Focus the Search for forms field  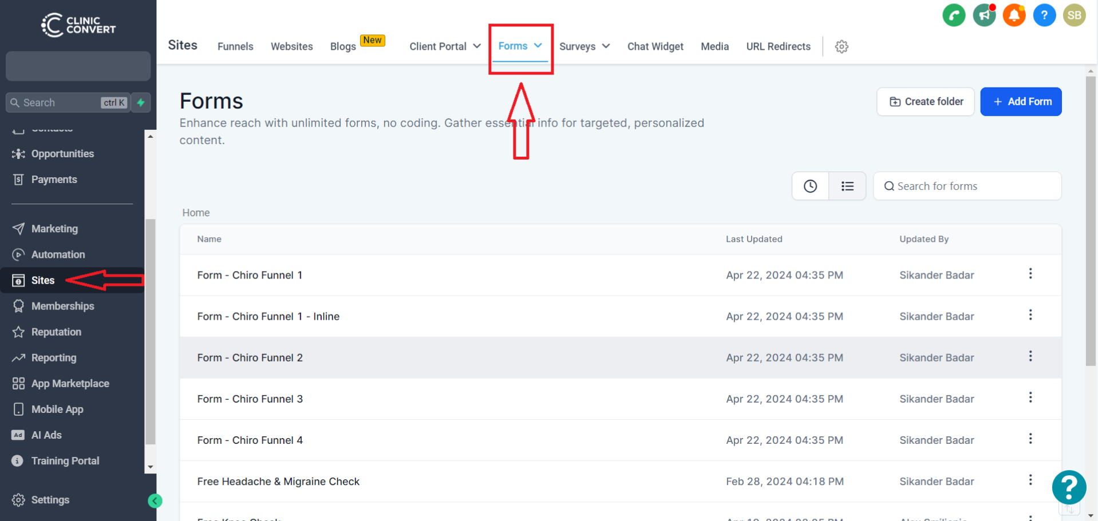(x=967, y=186)
